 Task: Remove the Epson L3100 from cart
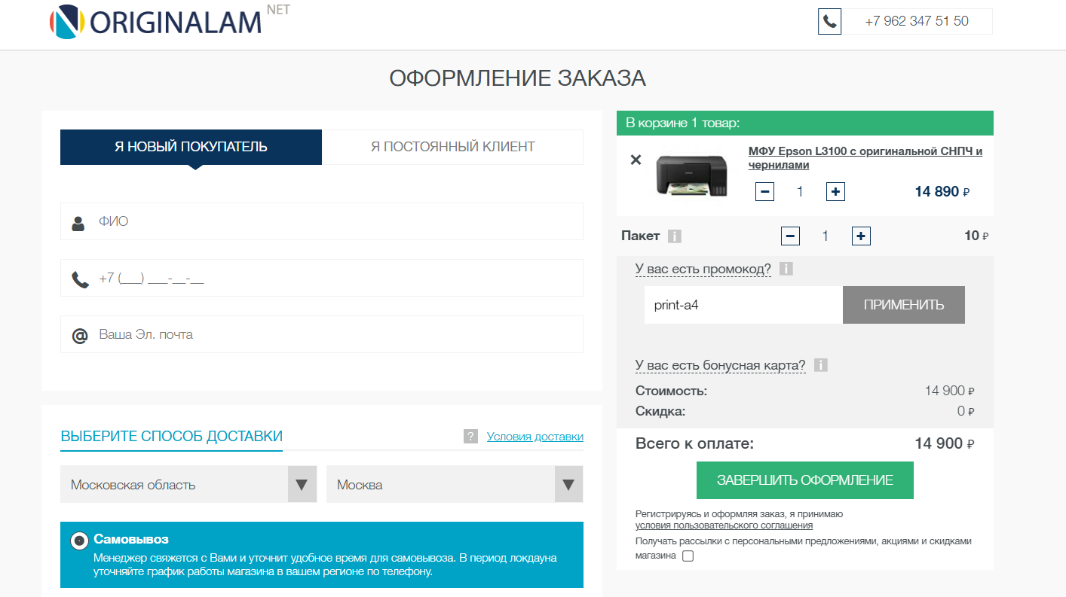click(x=636, y=160)
